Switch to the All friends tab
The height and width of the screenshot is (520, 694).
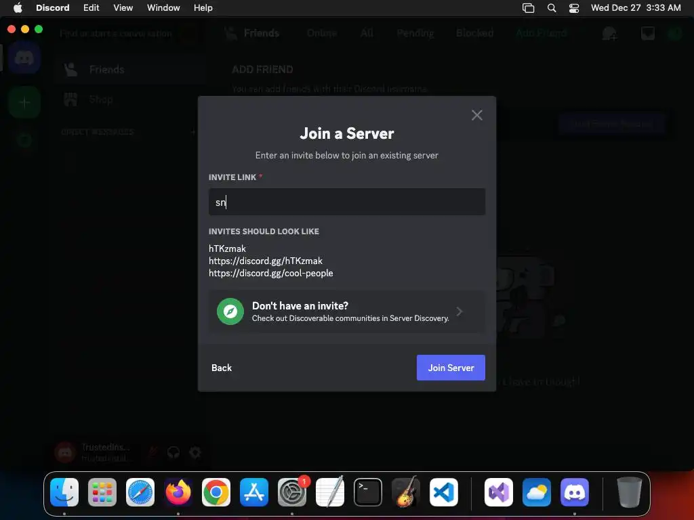click(x=367, y=33)
